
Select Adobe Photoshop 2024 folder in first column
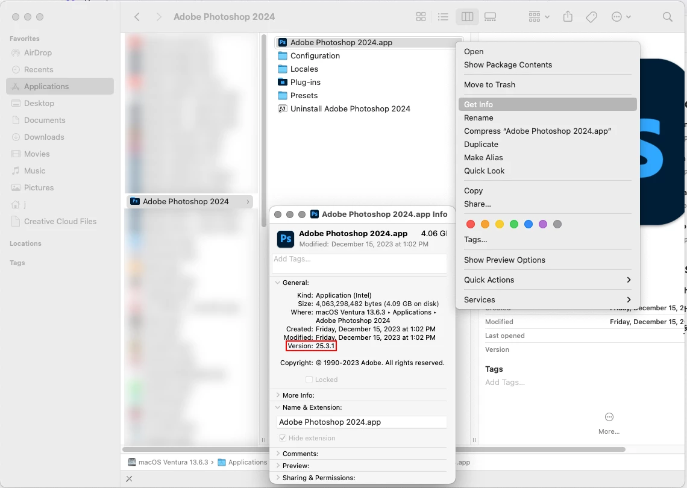[x=190, y=201]
